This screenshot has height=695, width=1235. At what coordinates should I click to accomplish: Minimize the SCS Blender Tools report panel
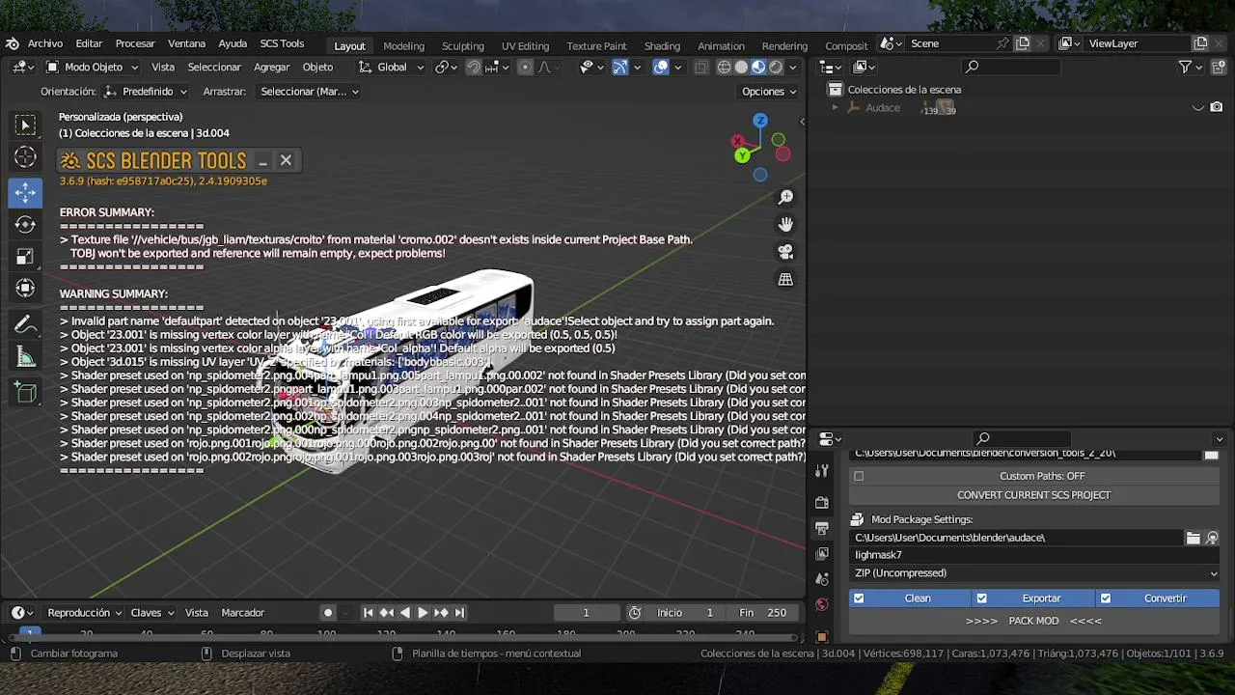coord(262,161)
